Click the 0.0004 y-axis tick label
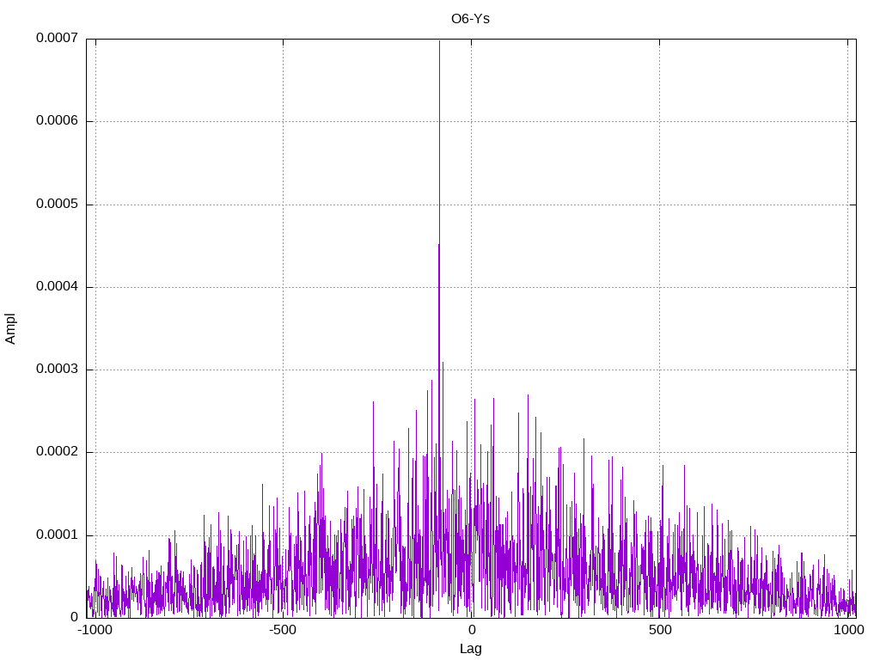Image resolution: width=880 pixels, height=660 pixels. point(58,286)
